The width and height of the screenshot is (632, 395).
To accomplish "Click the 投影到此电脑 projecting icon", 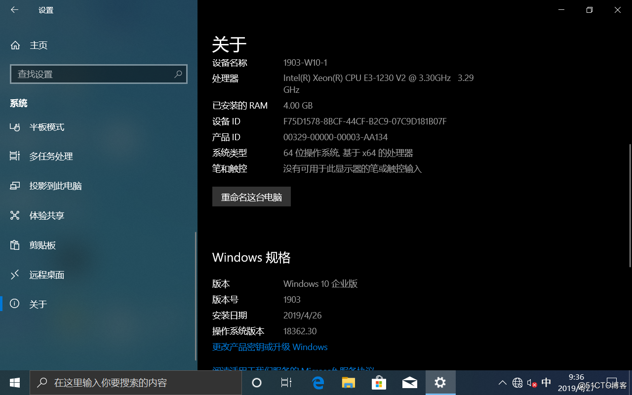I will click(x=15, y=186).
